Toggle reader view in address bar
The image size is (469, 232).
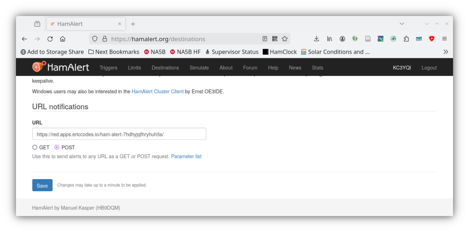pyautogui.click(x=265, y=39)
